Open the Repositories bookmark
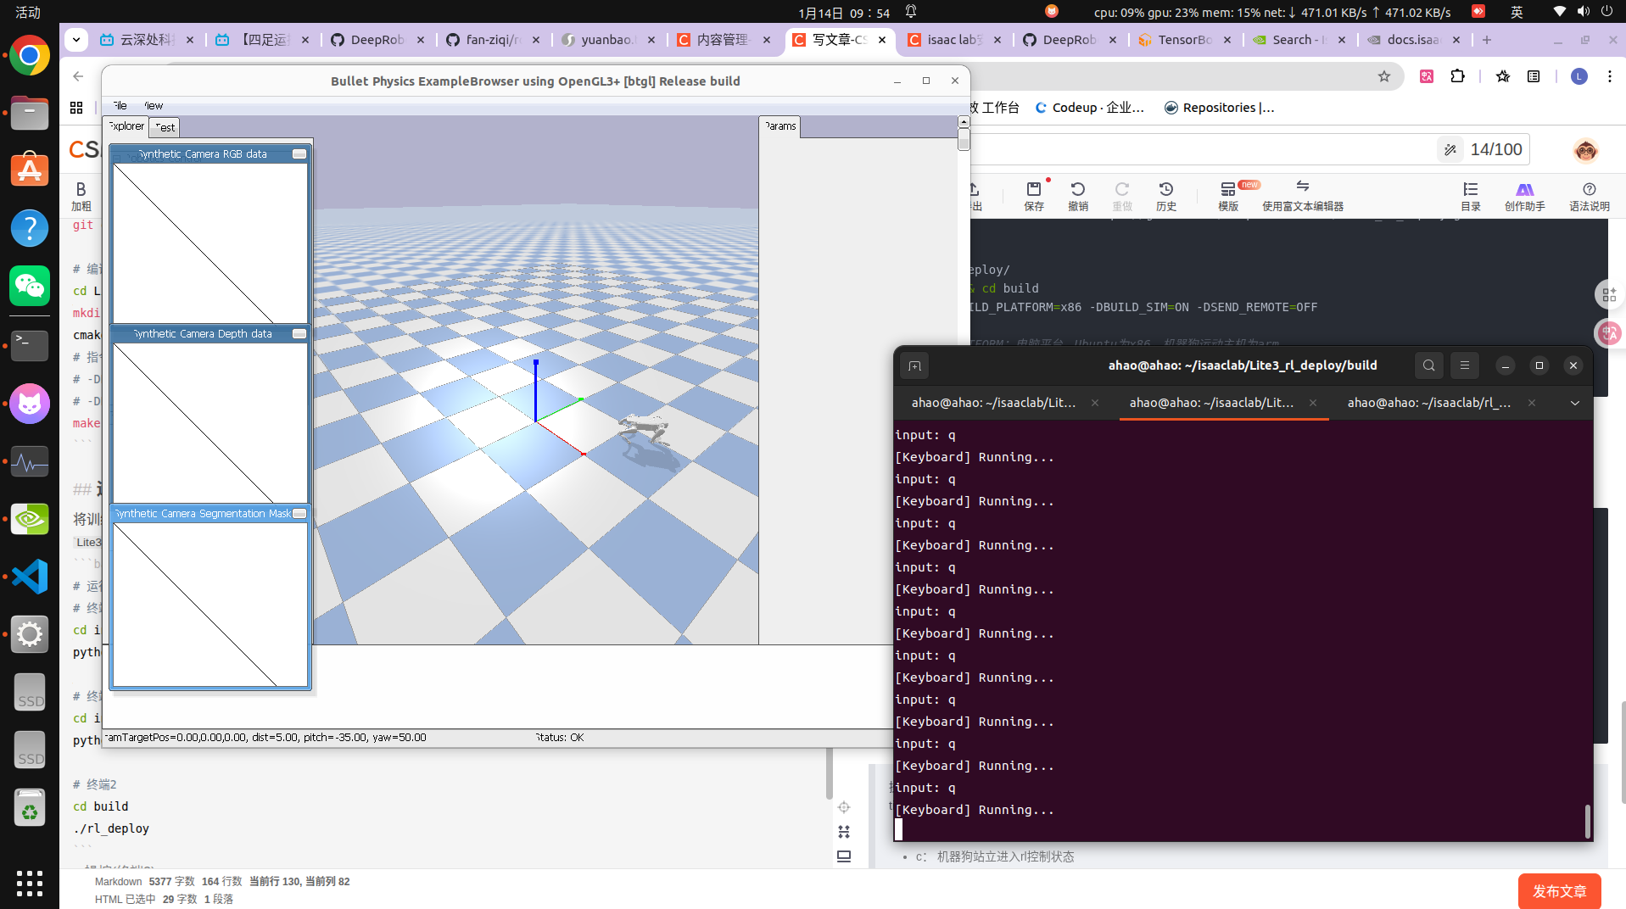Image resolution: width=1626 pixels, height=909 pixels. click(1219, 108)
